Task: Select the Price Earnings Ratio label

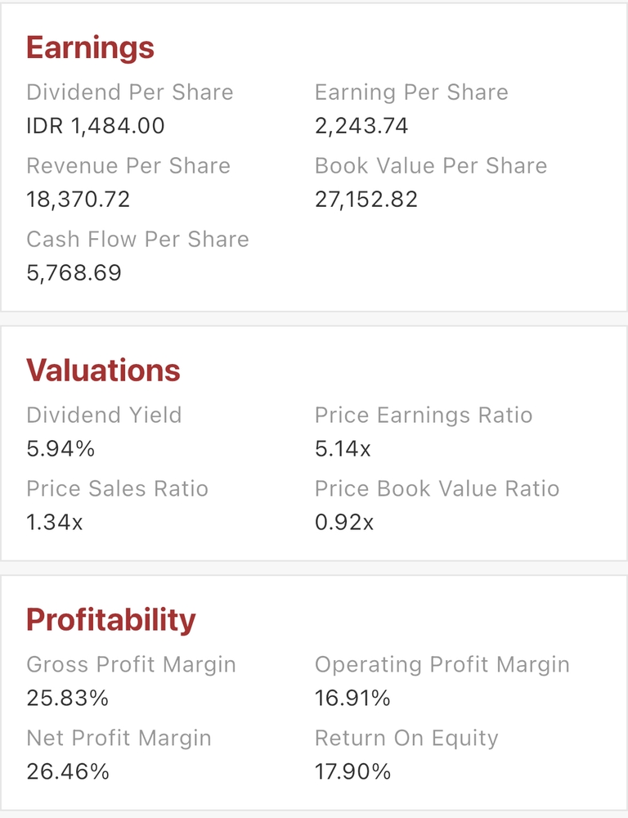Action: click(x=424, y=416)
